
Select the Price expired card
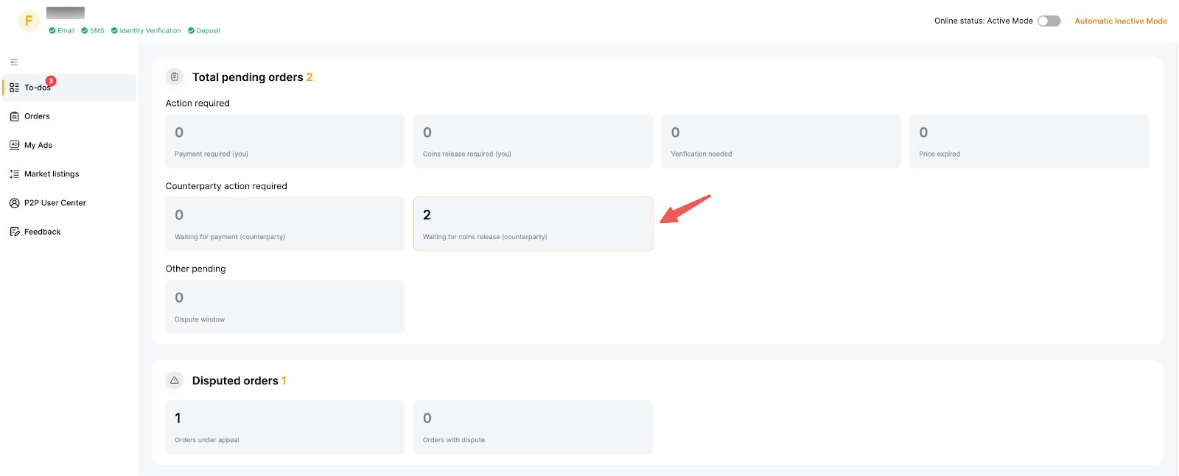click(1029, 141)
